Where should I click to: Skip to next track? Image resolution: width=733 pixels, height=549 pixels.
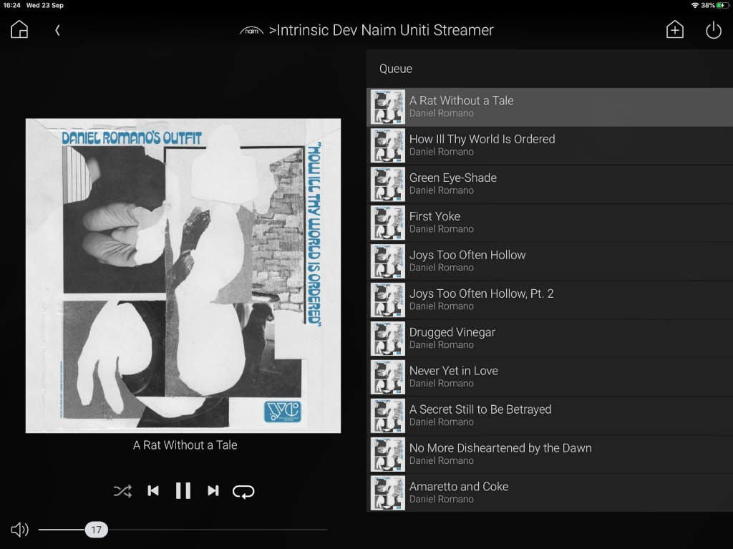[x=213, y=491]
